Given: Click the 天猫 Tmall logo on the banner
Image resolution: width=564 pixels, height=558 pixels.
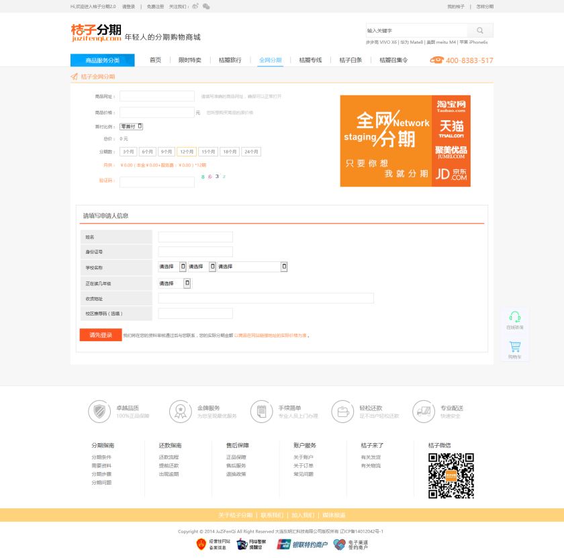Looking at the screenshot, I should point(451,128).
